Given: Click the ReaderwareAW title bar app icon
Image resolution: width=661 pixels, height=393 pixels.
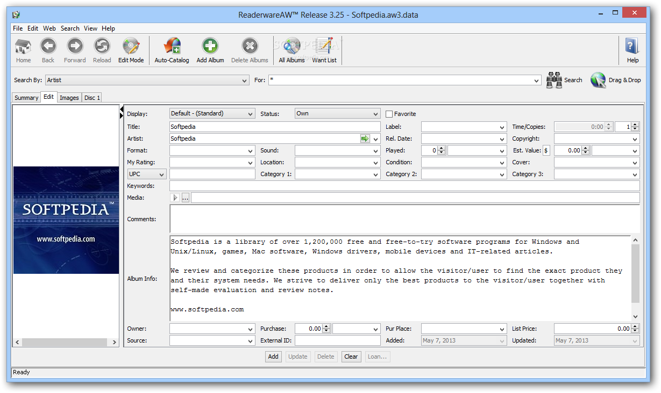Looking at the screenshot, I should tap(16, 14).
